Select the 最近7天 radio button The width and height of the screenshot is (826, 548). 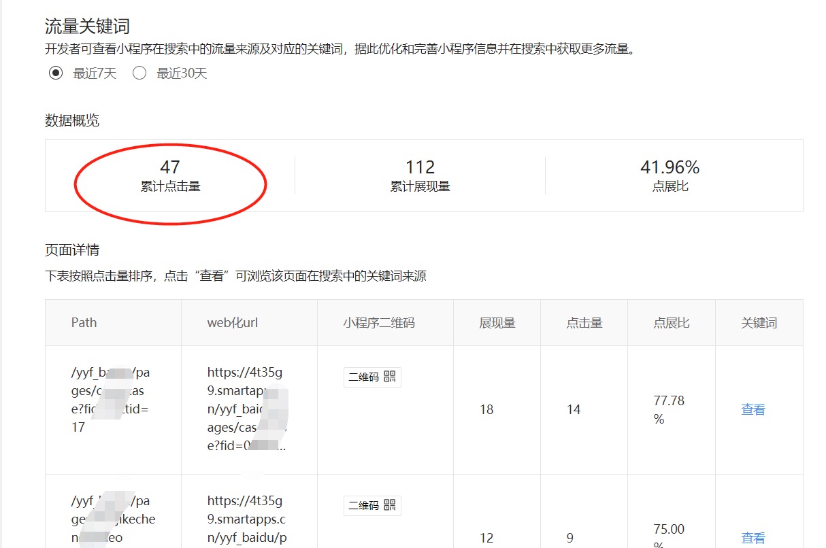point(56,73)
